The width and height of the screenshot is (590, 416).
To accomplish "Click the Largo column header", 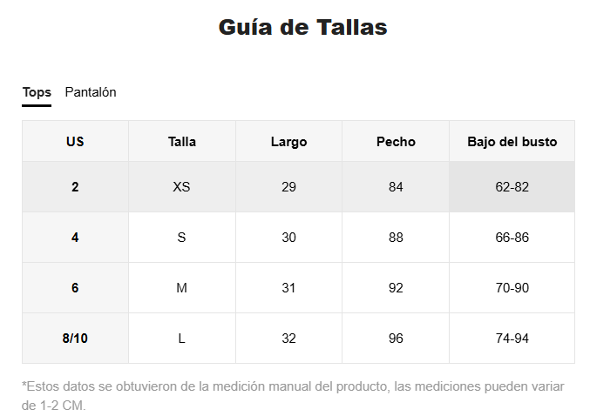I will pyautogui.click(x=288, y=142).
